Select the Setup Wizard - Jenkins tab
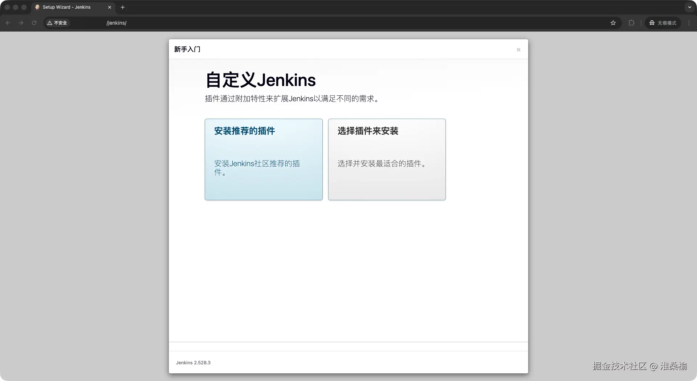Viewport: 697px width, 381px height. (x=73, y=7)
